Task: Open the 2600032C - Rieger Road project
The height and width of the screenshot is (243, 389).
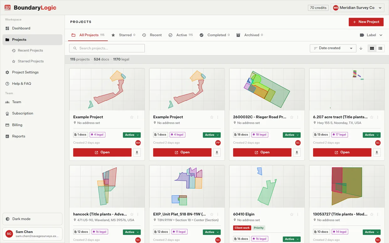Action: [x=262, y=152]
